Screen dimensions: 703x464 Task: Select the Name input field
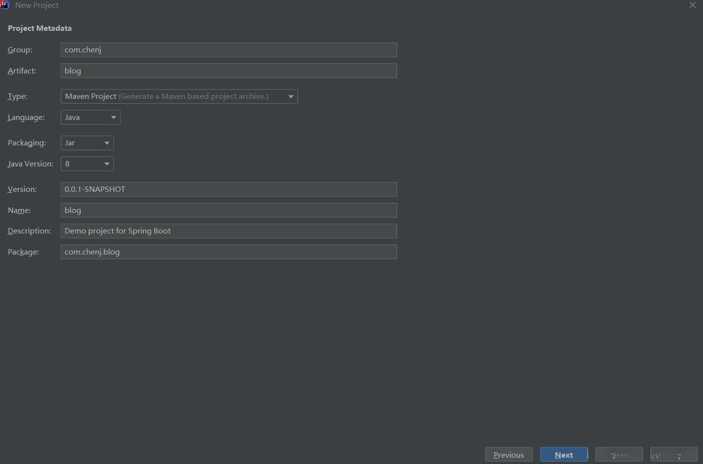(x=228, y=210)
